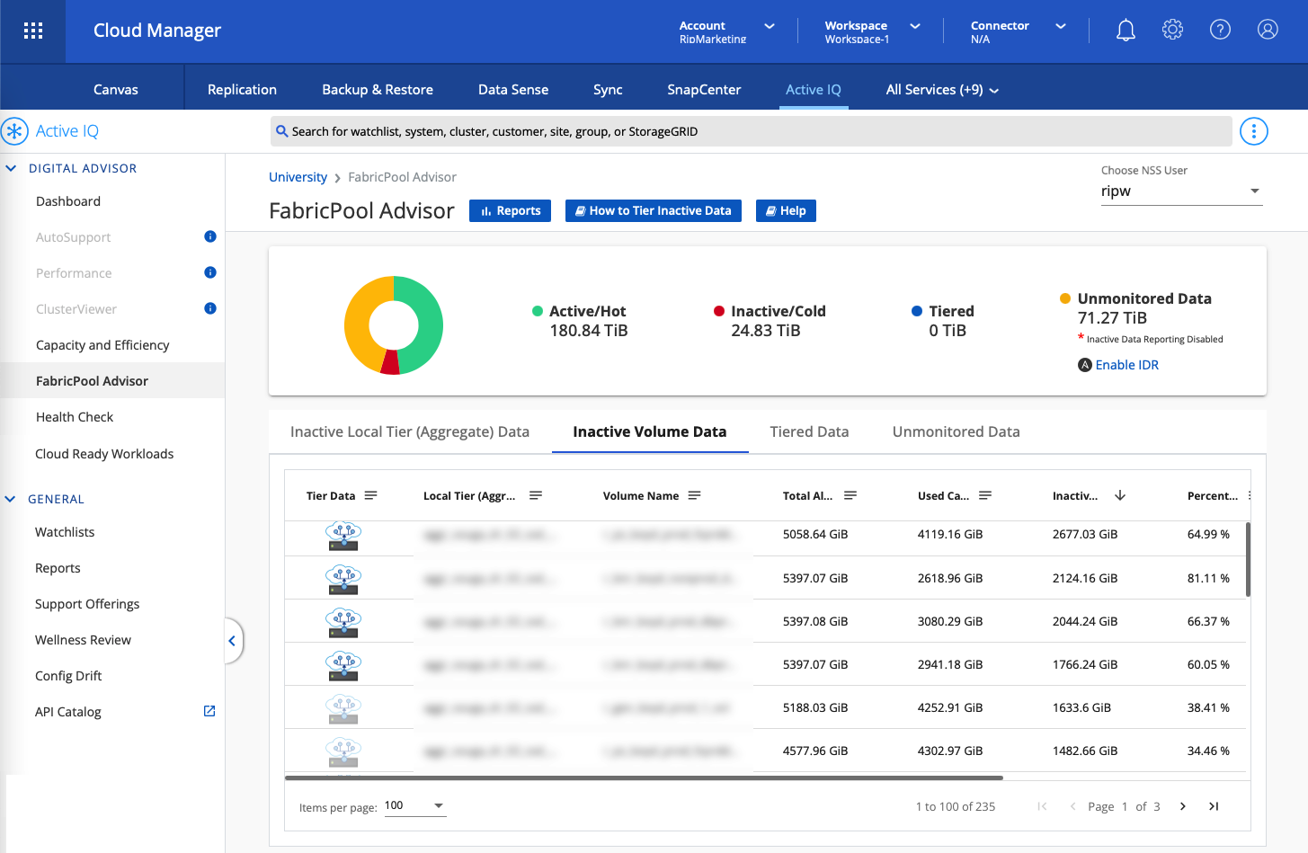This screenshot has width=1308, height=853.
Task: Open the user profile icon
Action: tap(1268, 31)
